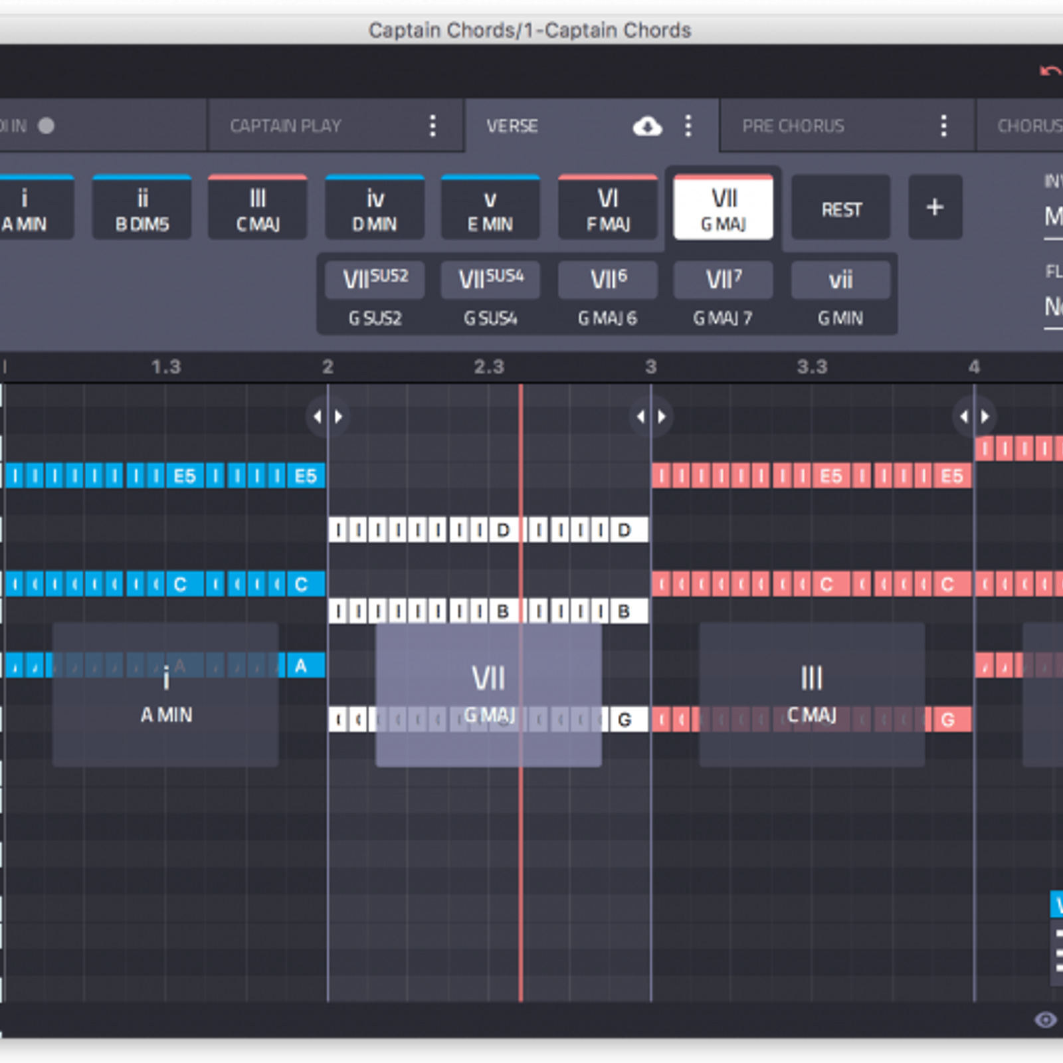Click the last white B note in bar 2
This screenshot has height=1063, width=1063.
pos(628,611)
